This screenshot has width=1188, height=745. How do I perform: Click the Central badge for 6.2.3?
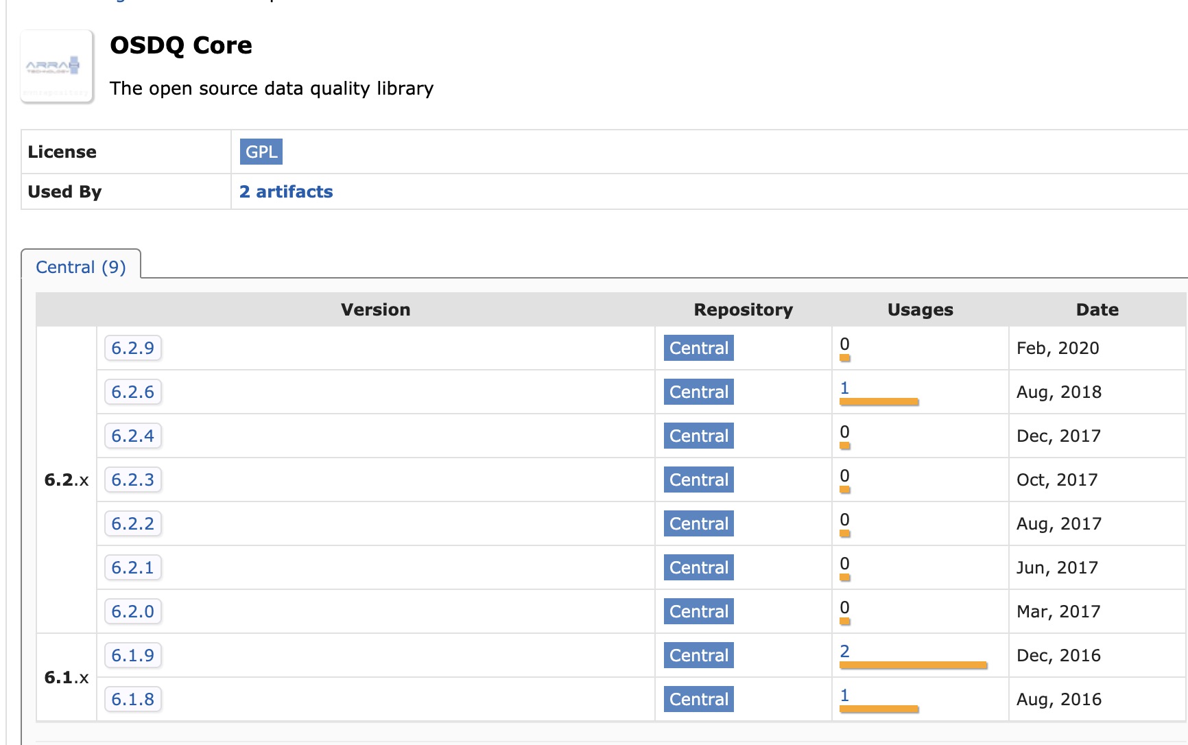699,480
